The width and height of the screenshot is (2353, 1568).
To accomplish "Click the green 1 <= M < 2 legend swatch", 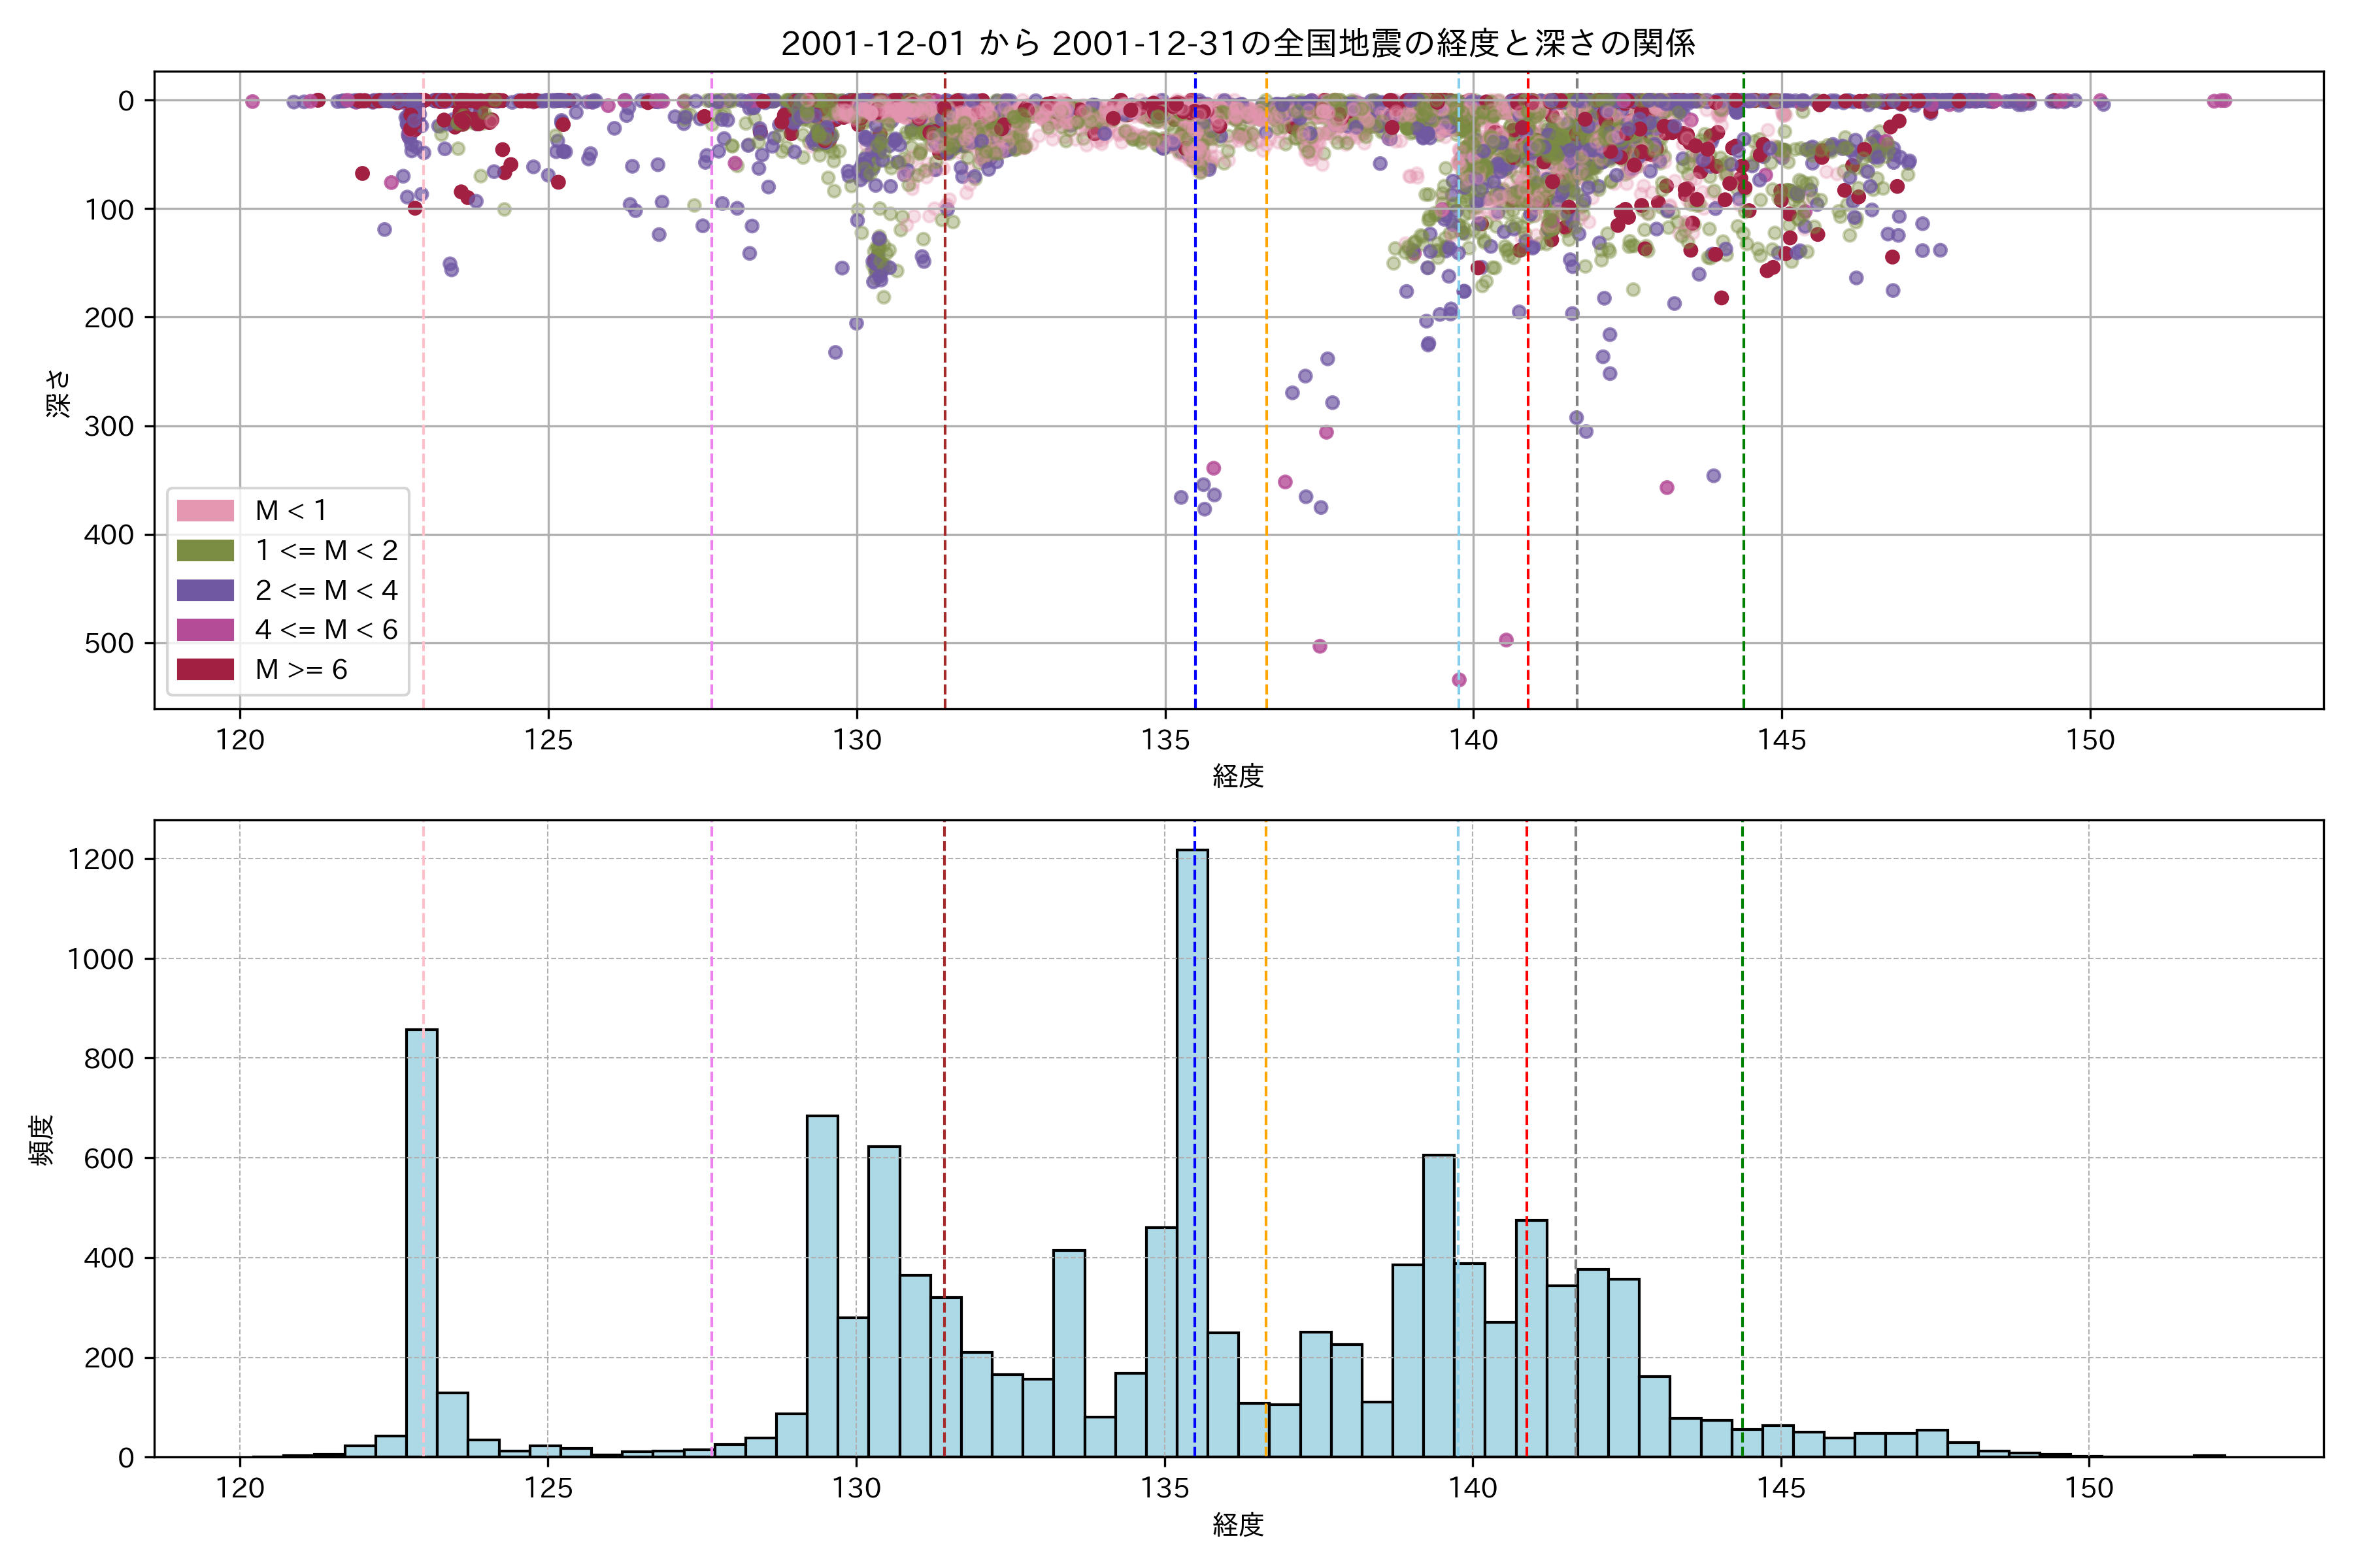I will click(x=205, y=551).
